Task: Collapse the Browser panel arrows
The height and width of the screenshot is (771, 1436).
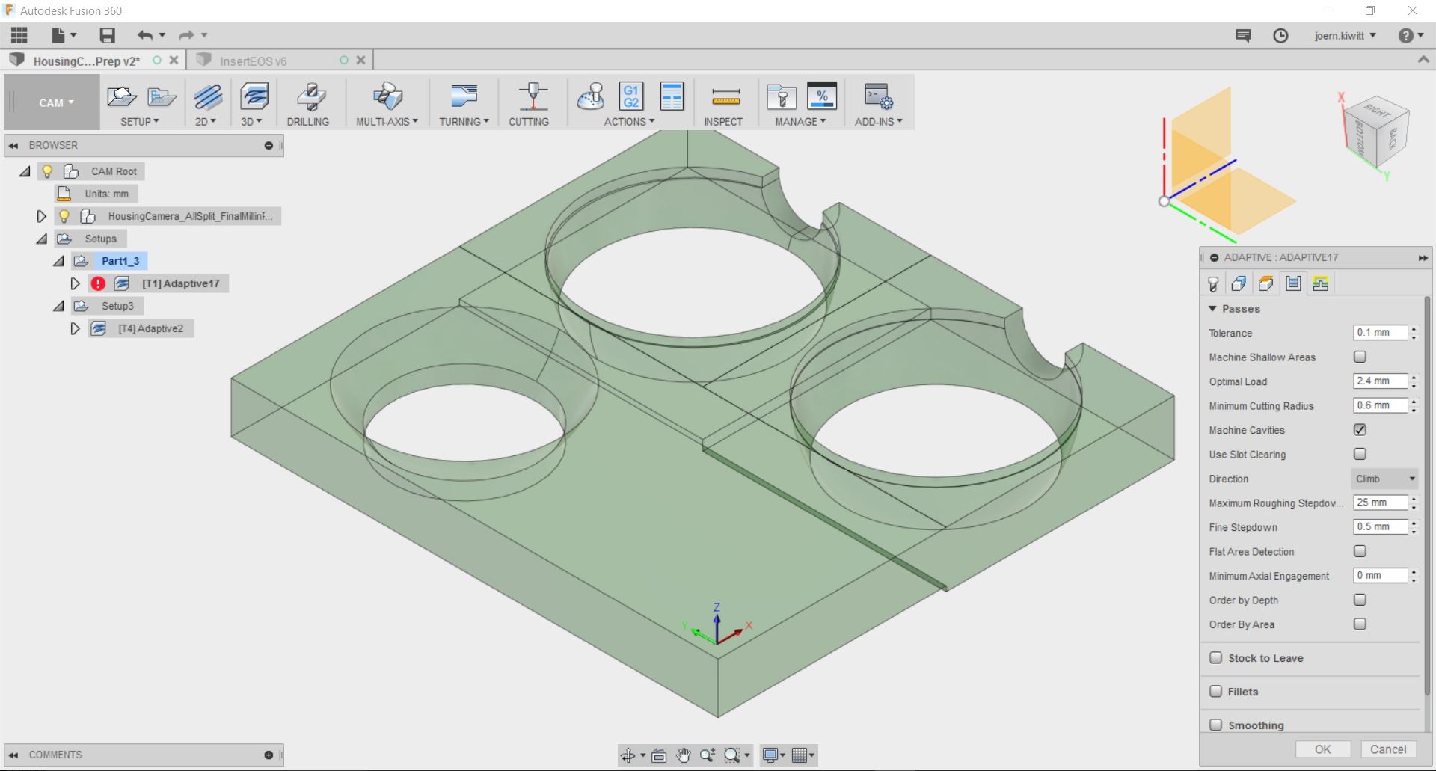Action: (13, 145)
